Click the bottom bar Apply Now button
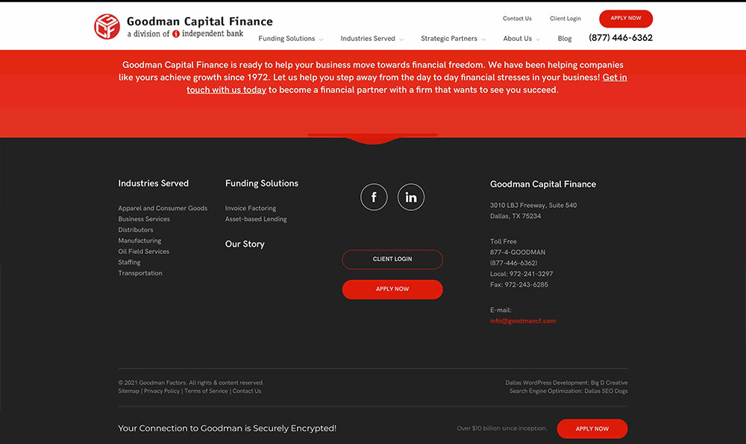The height and width of the screenshot is (444, 746). pyautogui.click(x=592, y=429)
